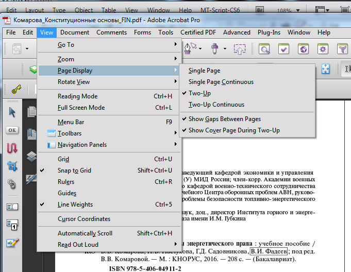The width and height of the screenshot is (351, 272).
Task: Click the fit page arrows icon
Action: point(325,69)
